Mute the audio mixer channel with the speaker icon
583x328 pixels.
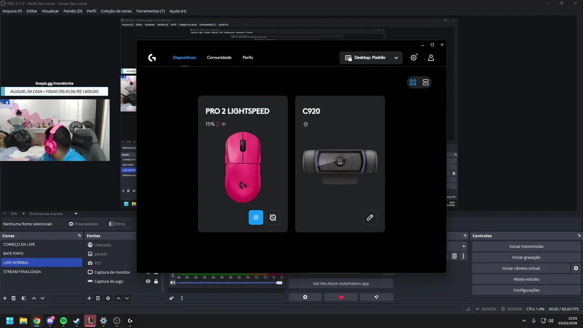[x=173, y=282]
